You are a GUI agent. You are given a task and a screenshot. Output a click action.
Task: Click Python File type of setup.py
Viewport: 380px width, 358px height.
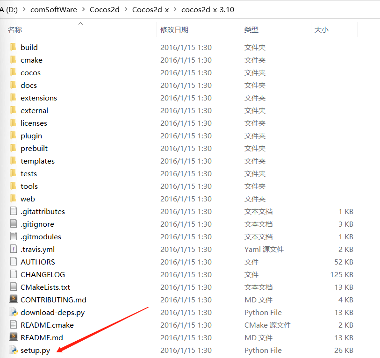(263, 350)
